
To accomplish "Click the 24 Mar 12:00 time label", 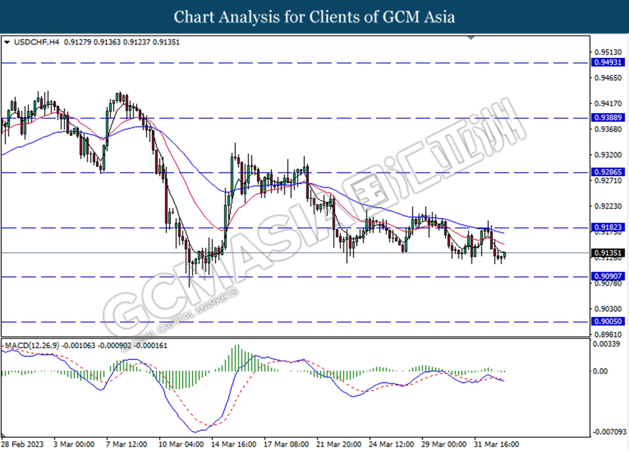I will coord(392,444).
